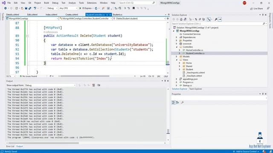Switch to Error List tab

coord(10,146)
